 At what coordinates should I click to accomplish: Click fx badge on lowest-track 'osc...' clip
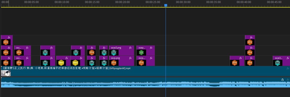click(x=27, y=58)
